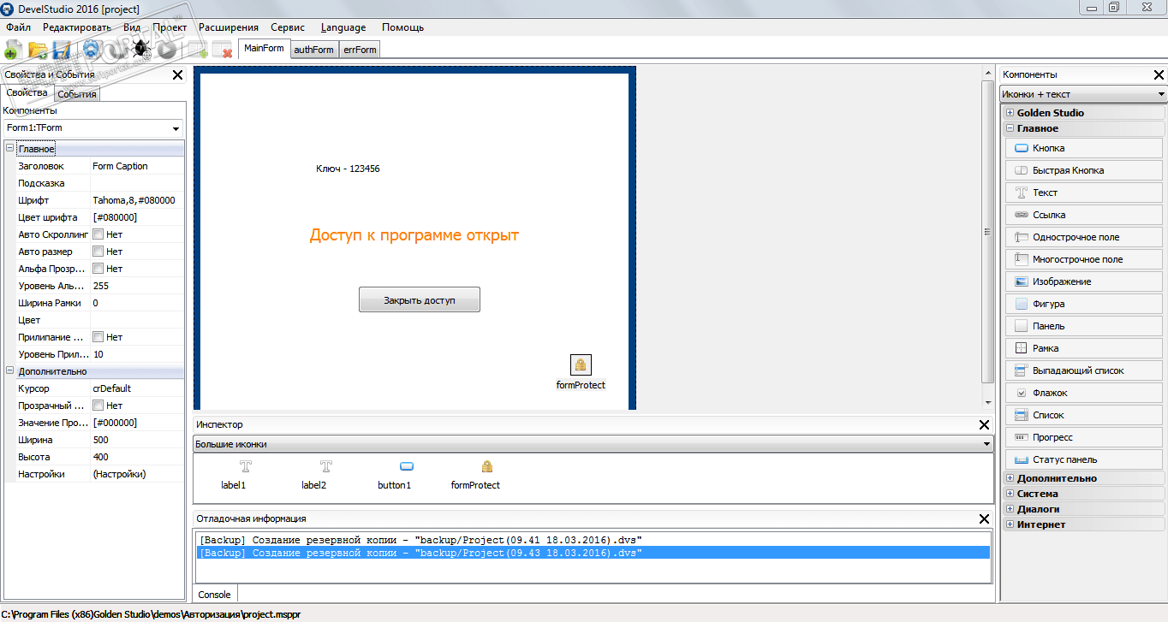Expand the Диалоги component group

click(1010, 509)
